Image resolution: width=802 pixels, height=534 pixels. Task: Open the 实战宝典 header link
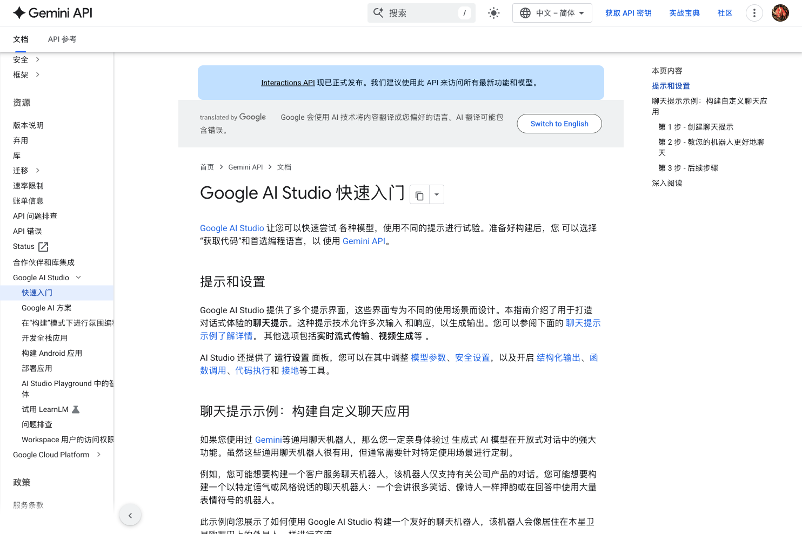point(684,13)
